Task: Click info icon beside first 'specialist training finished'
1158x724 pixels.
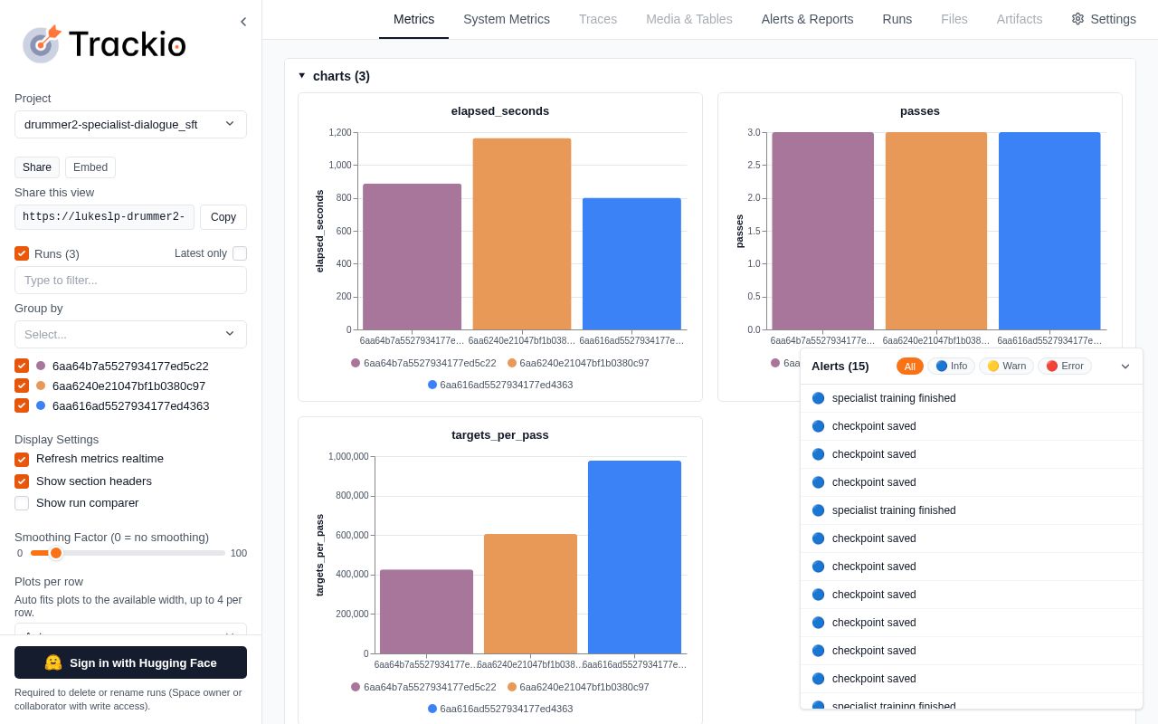Action: (819, 398)
